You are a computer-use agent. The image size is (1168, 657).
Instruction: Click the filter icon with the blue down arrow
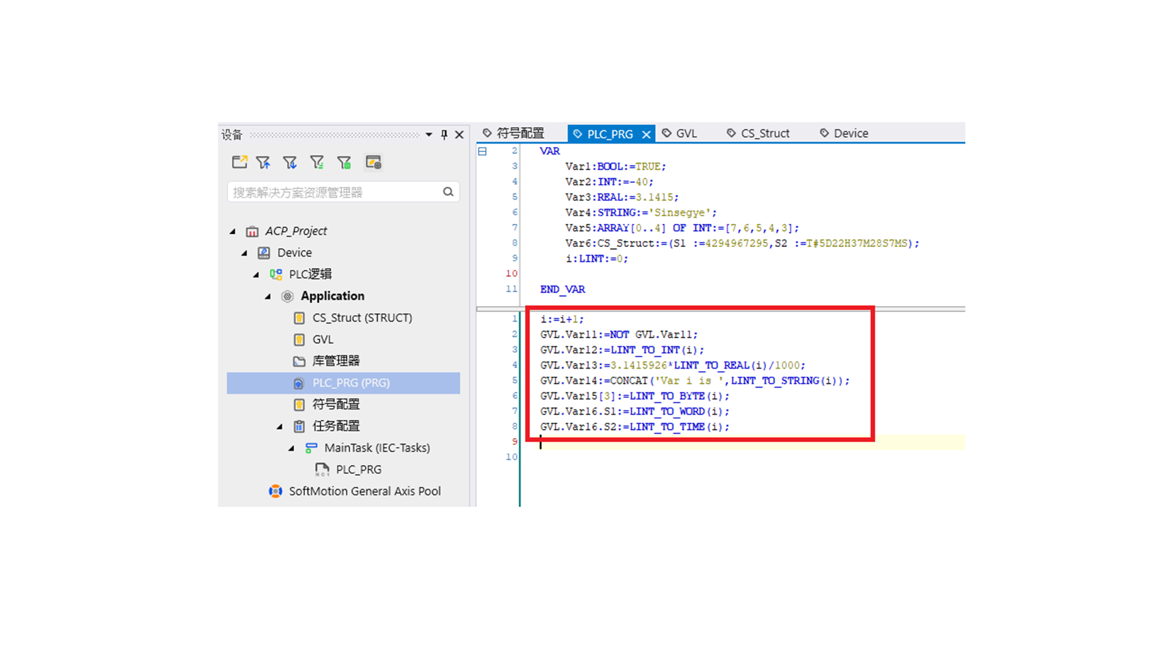pyautogui.click(x=290, y=162)
